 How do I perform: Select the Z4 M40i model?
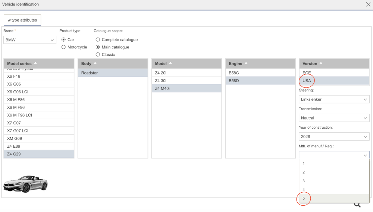pyautogui.click(x=186, y=89)
